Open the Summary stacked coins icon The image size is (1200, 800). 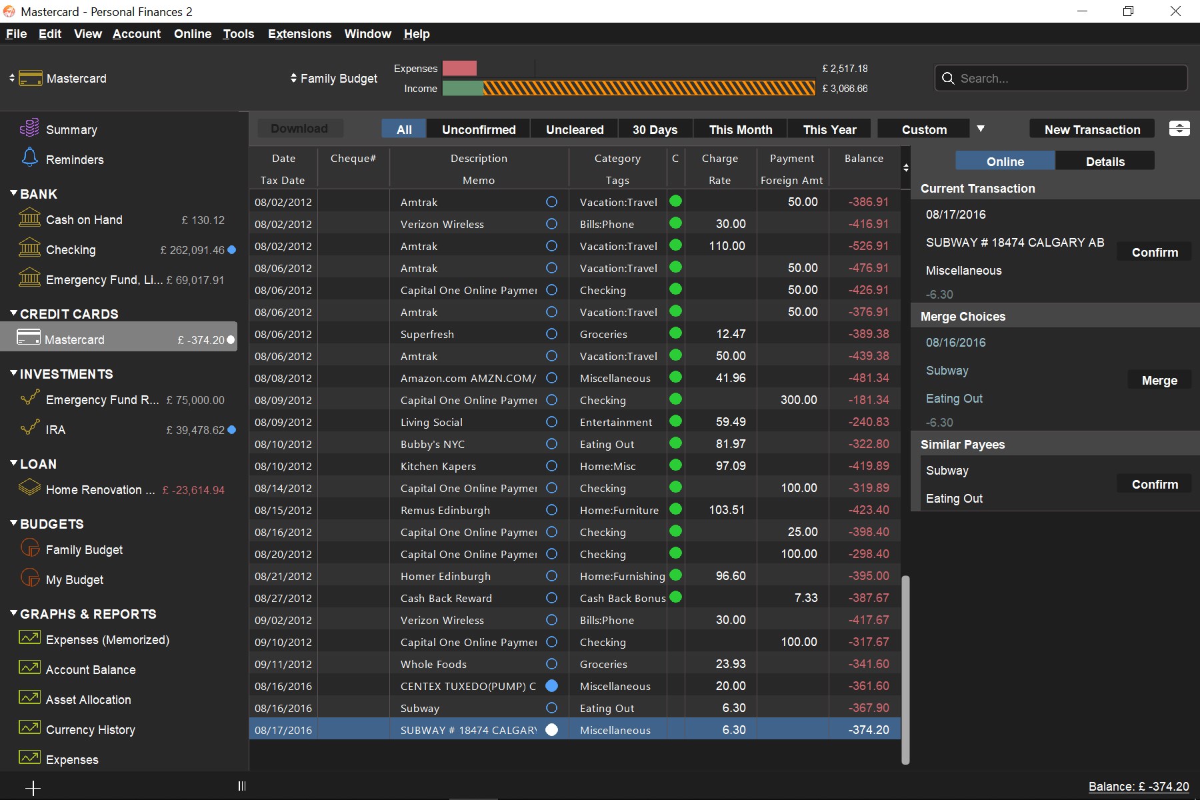pyautogui.click(x=29, y=128)
